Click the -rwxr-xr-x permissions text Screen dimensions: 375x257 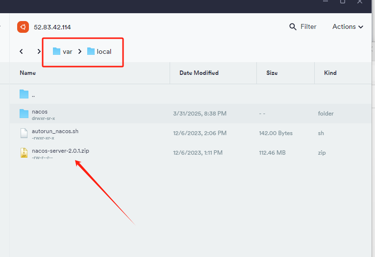43,138
